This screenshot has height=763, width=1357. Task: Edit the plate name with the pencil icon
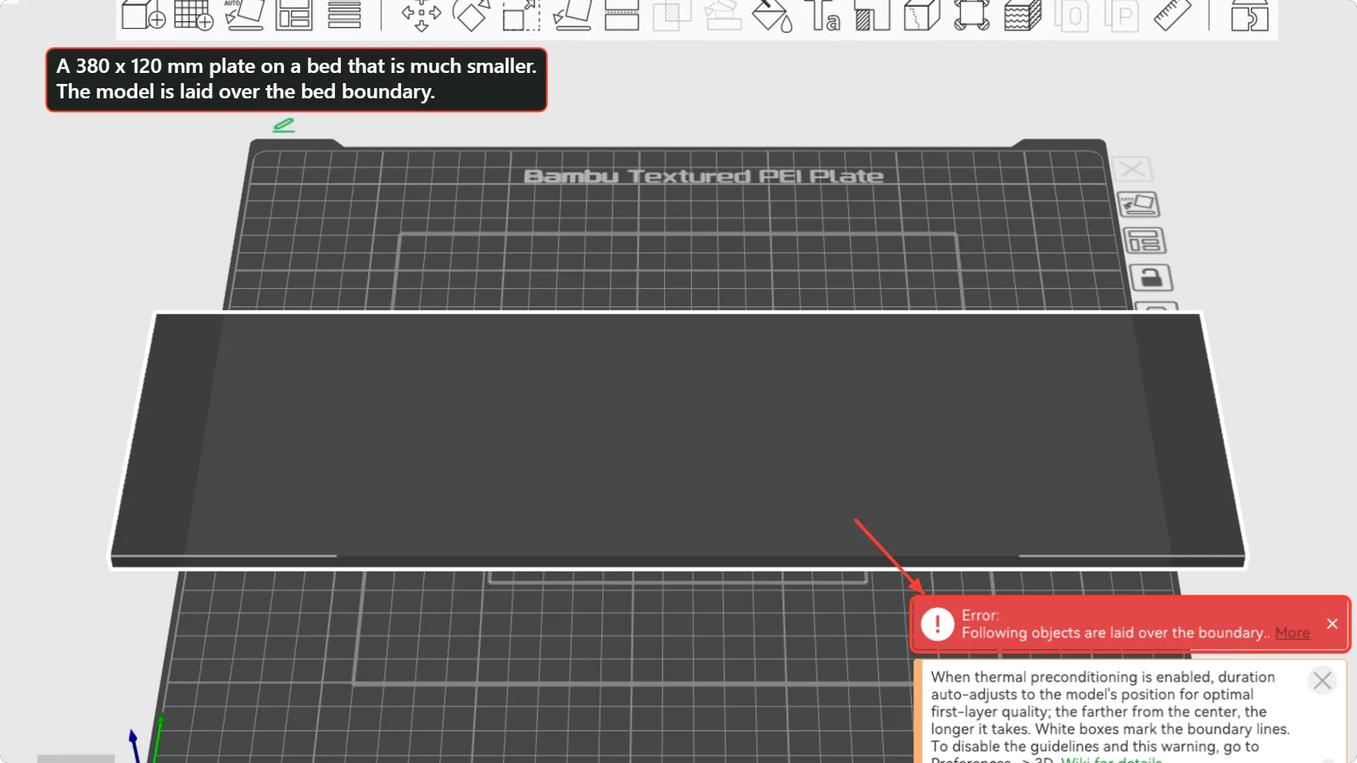(x=283, y=125)
